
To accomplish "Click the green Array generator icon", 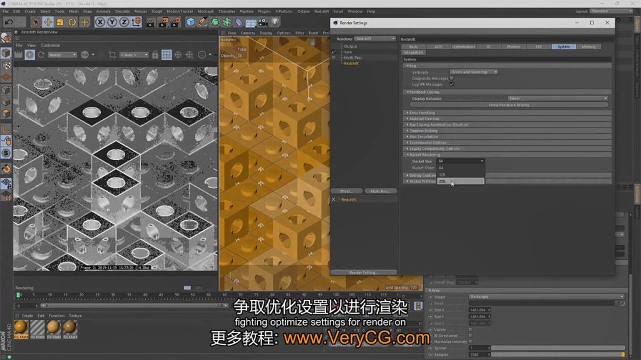I will click(227, 22).
